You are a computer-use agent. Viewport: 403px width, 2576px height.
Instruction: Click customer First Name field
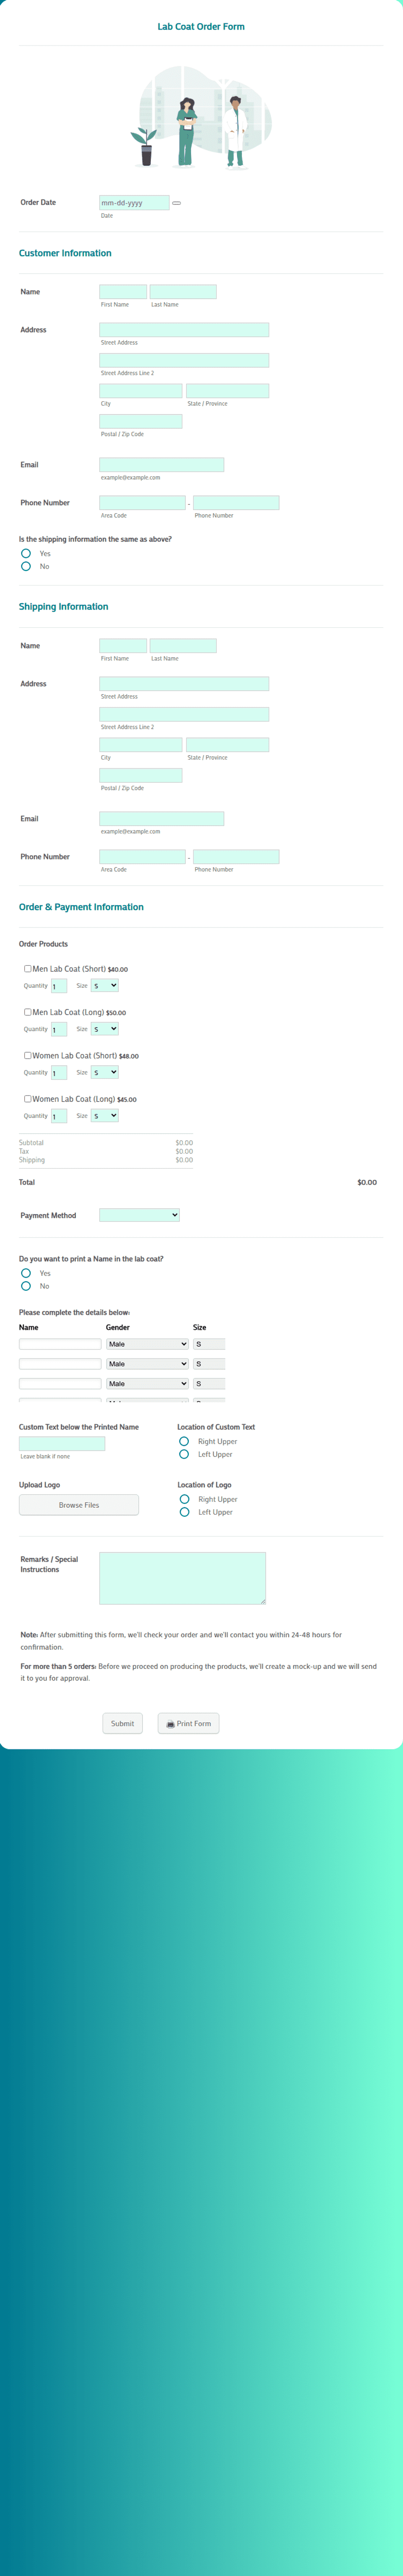coord(123,292)
